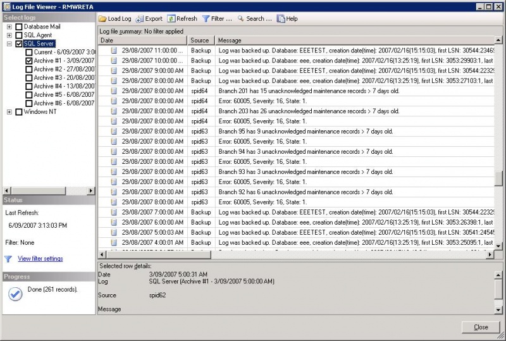The width and height of the screenshot is (506, 341).
Task: Select the 29/08/2007 9:00:00 AM date cell
Action: pyautogui.click(x=152, y=71)
